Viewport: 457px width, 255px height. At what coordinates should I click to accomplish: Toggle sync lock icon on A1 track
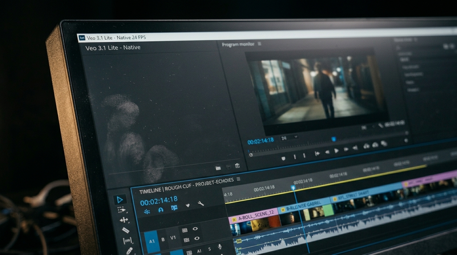(189, 253)
